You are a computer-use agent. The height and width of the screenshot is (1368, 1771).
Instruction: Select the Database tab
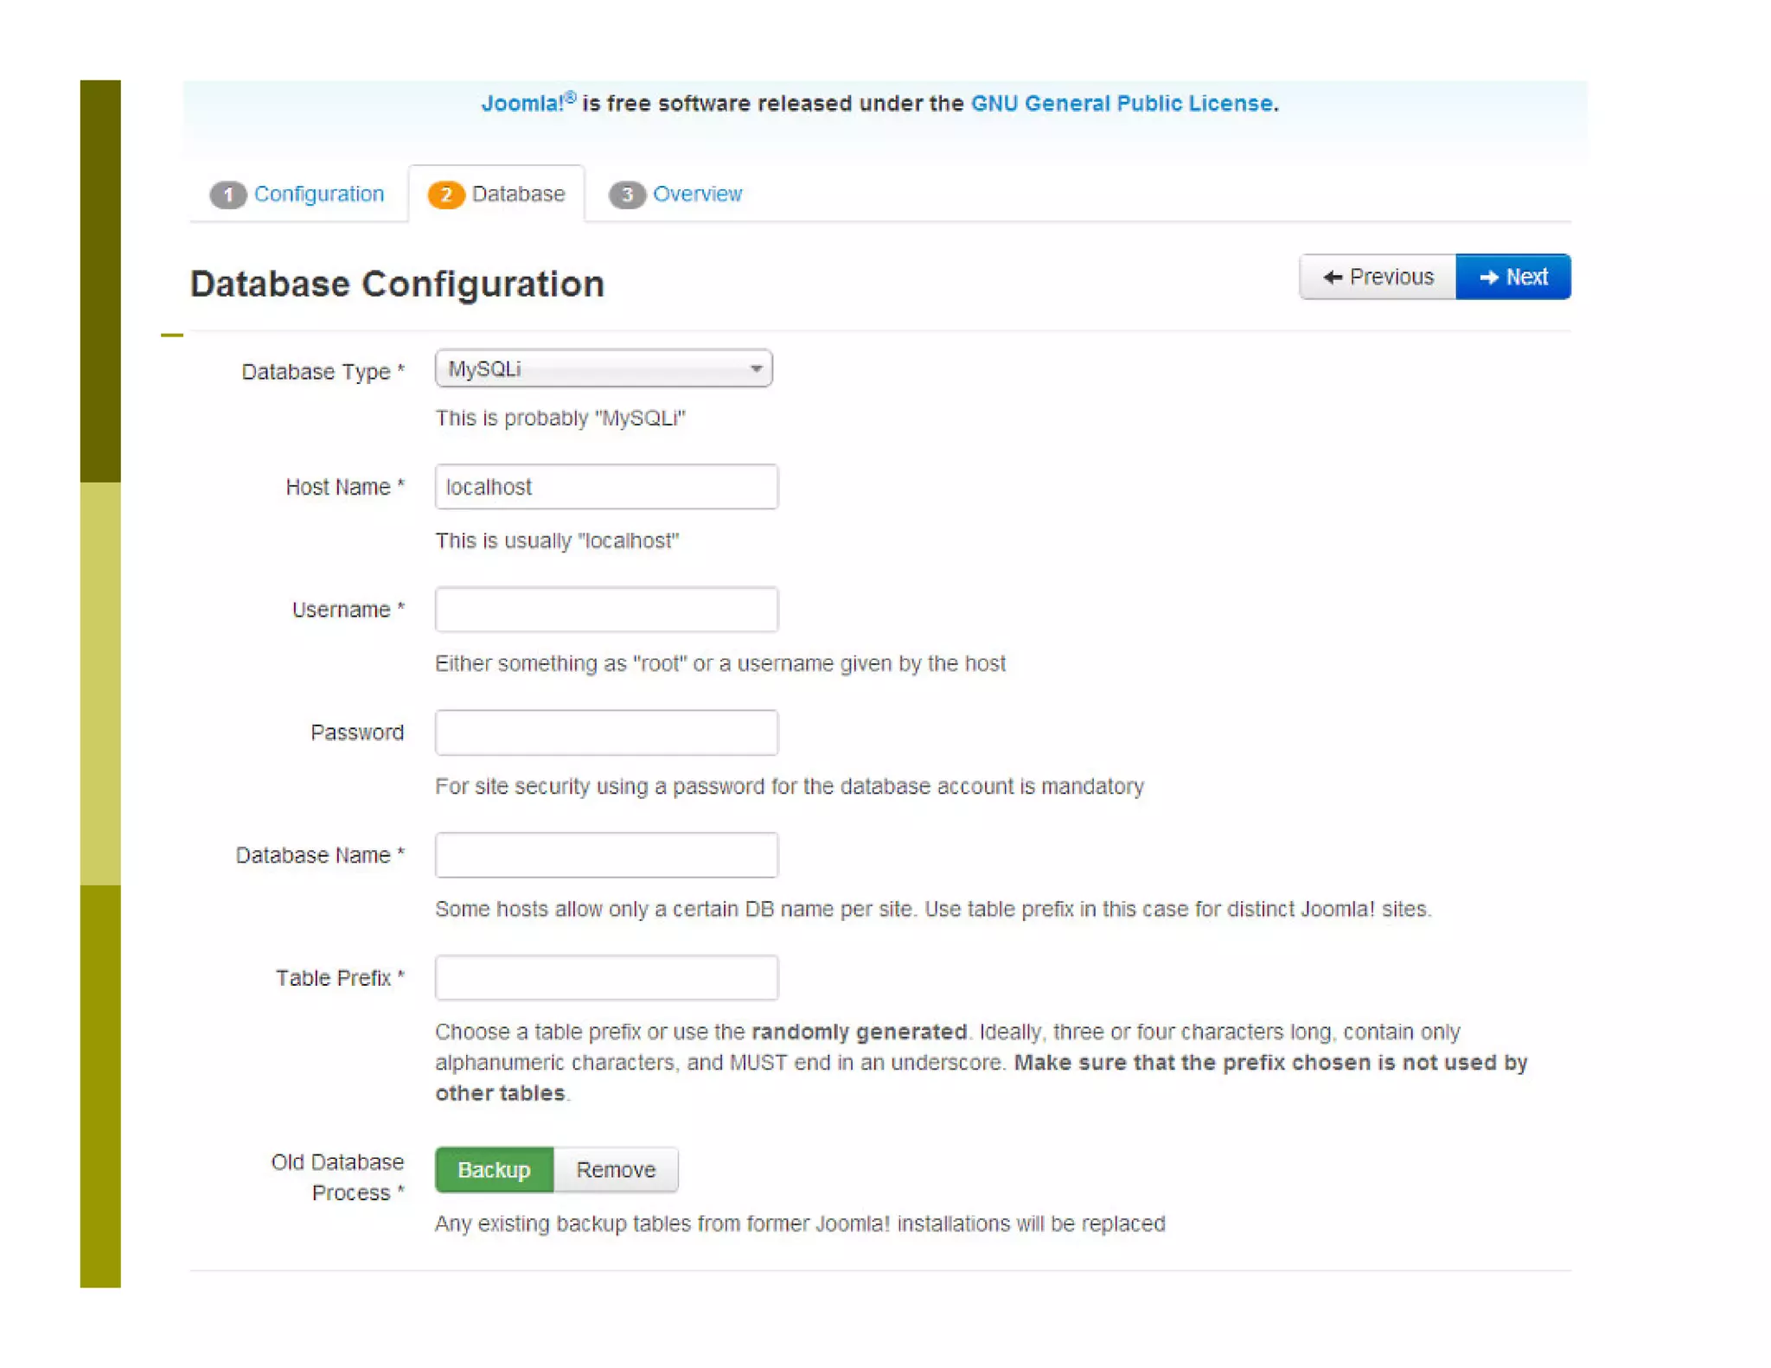coord(518,194)
